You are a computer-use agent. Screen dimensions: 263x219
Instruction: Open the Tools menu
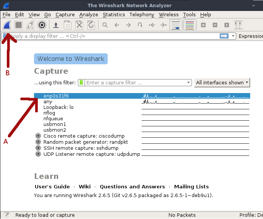click(189, 15)
